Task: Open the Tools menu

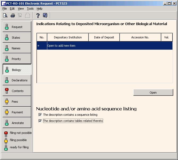Action: (30, 9)
